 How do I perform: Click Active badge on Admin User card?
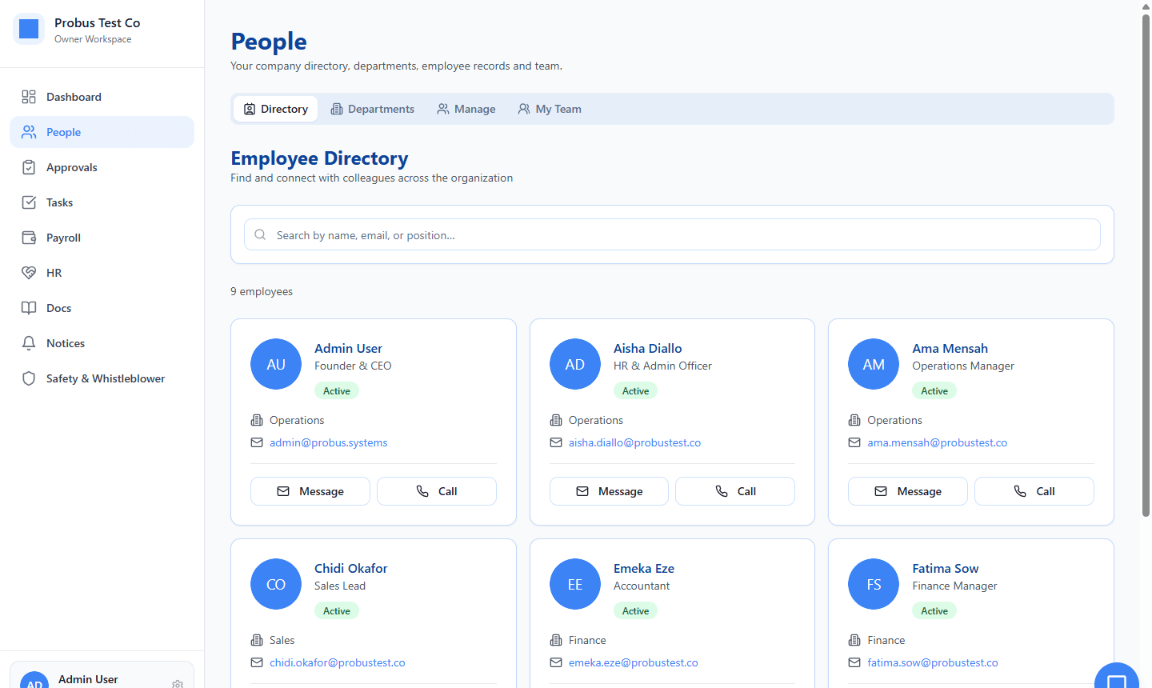point(337,390)
